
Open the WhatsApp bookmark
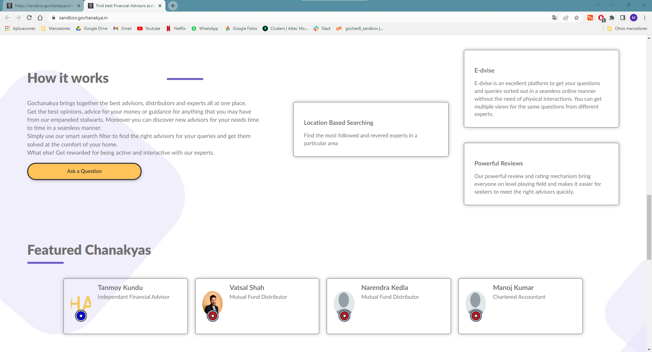tap(205, 28)
